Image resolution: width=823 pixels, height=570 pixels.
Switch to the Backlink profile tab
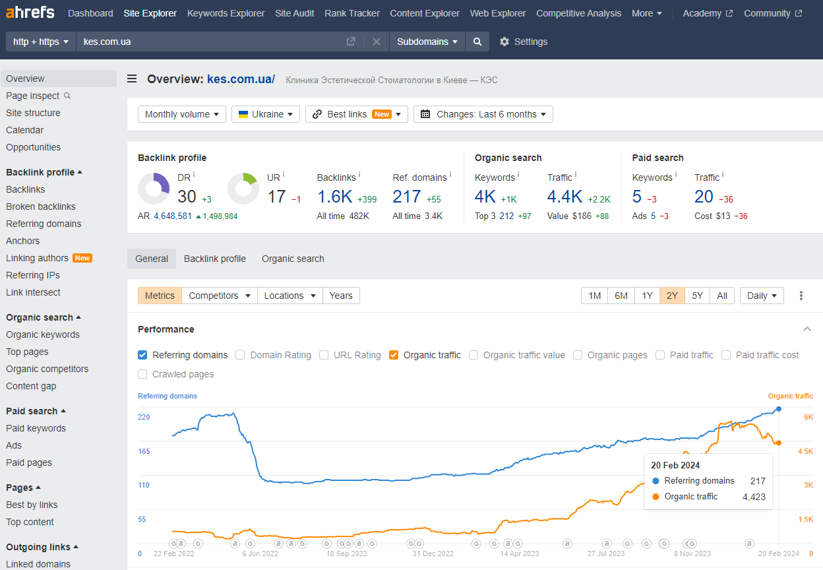coord(215,259)
